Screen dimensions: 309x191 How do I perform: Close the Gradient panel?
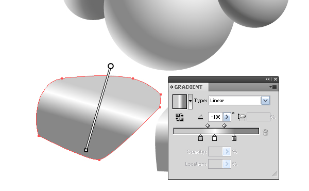276,79
